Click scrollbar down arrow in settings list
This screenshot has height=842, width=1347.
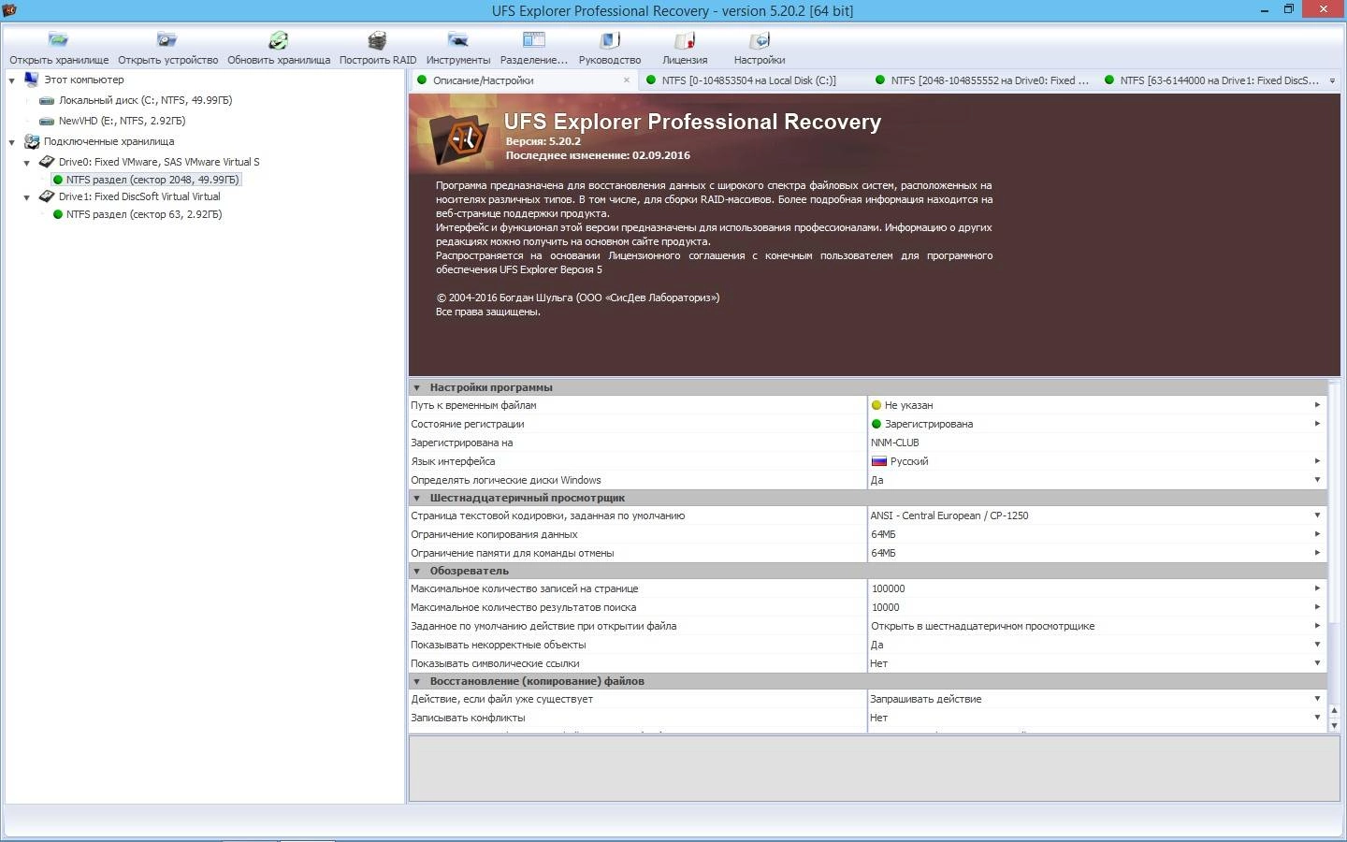click(1334, 726)
